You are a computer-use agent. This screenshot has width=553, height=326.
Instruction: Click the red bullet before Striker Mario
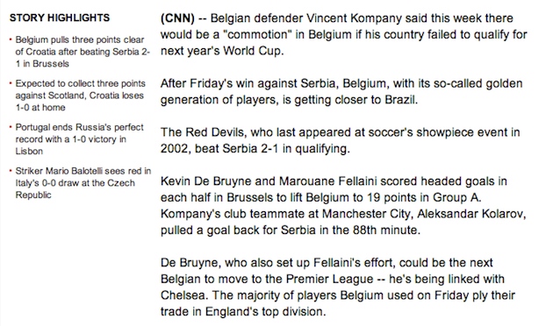point(11,171)
